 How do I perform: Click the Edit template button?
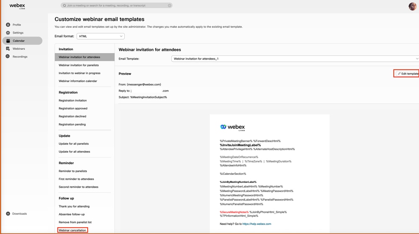click(x=407, y=73)
